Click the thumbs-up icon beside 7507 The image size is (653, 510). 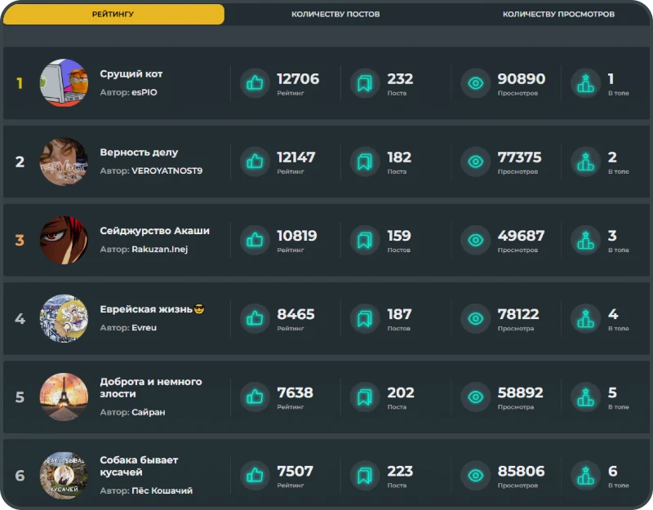tap(255, 476)
